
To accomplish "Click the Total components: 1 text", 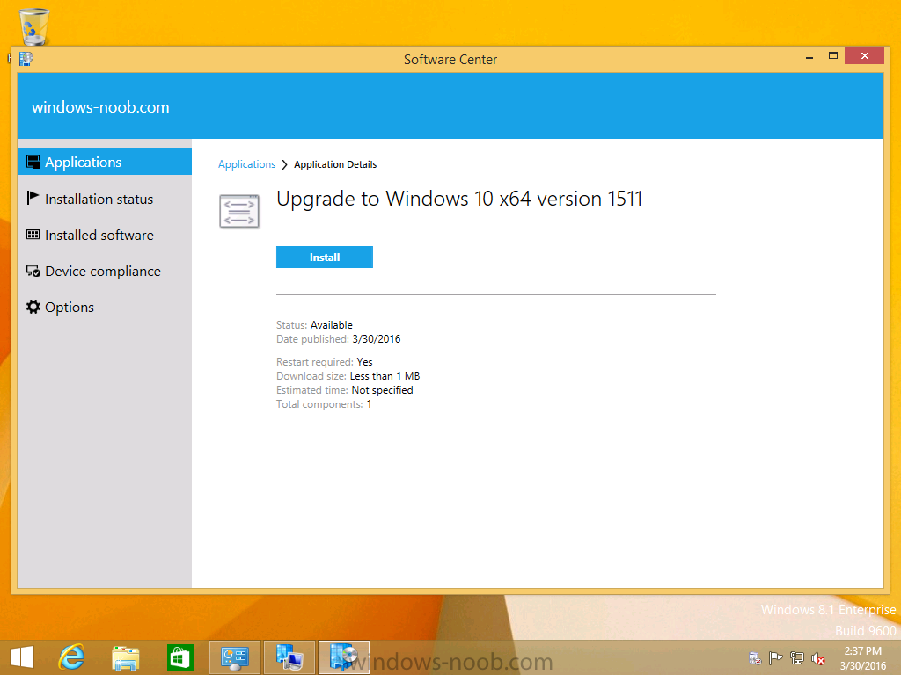I will point(324,404).
